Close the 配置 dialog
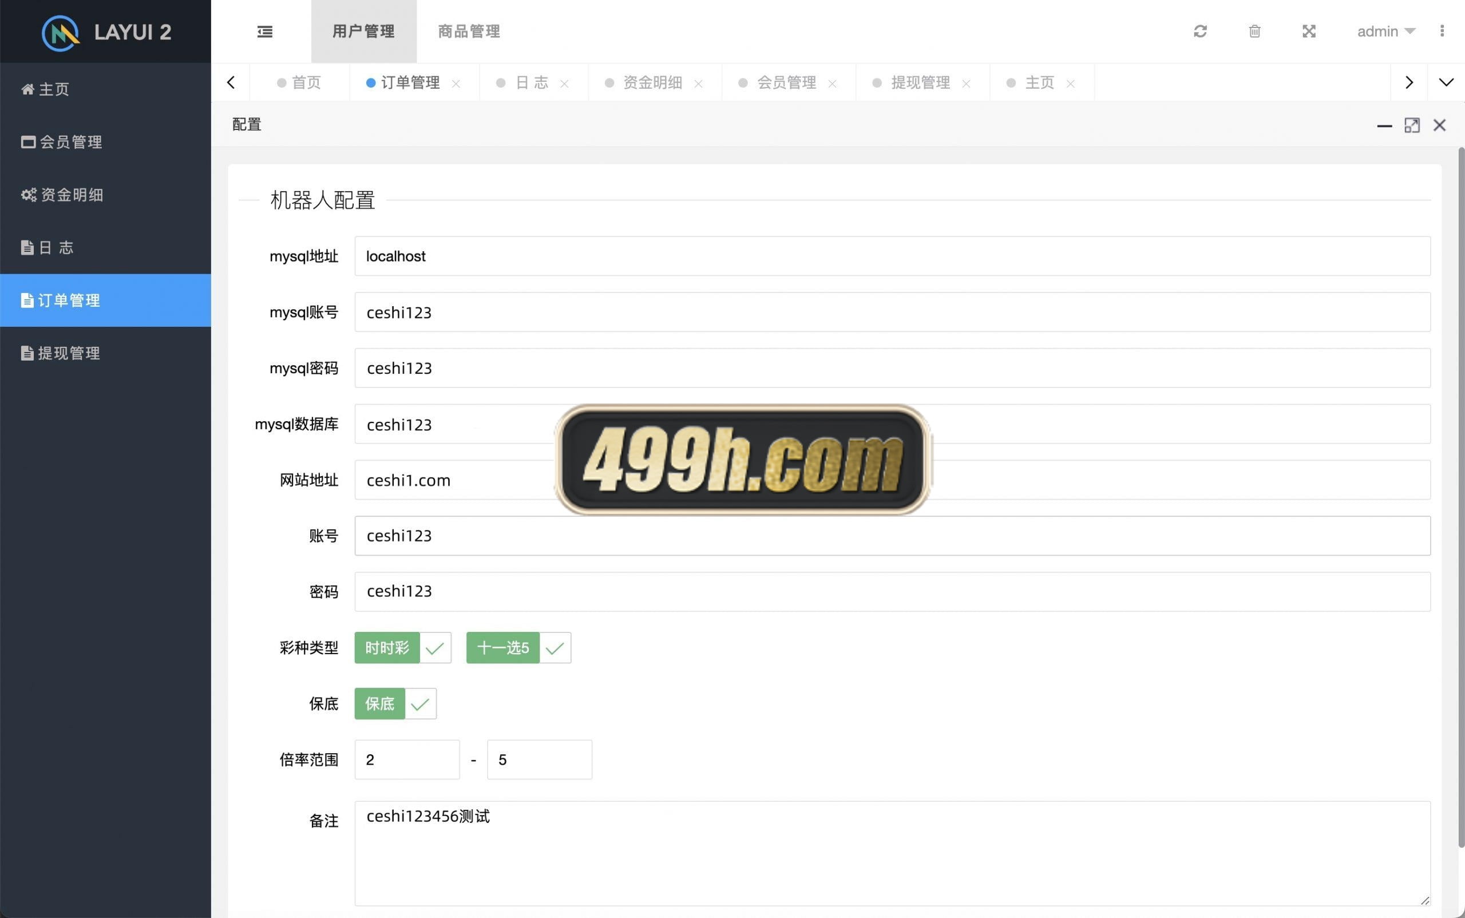 click(x=1439, y=125)
